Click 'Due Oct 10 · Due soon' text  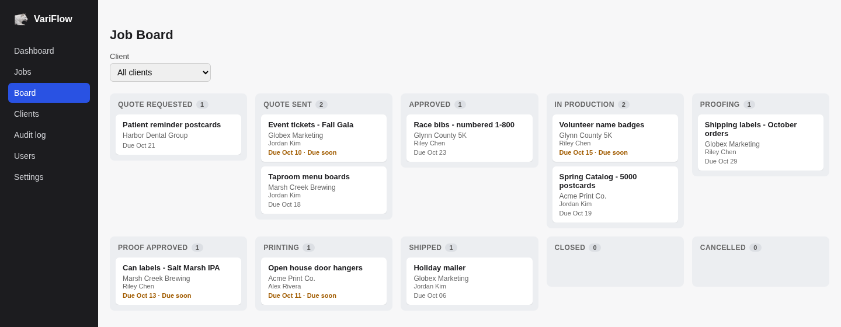303,152
